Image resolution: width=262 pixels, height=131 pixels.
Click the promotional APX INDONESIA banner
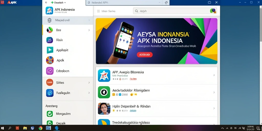click(157, 41)
